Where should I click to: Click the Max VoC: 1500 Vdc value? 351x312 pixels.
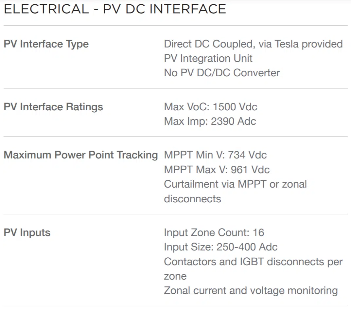pyautogui.click(x=210, y=107)
